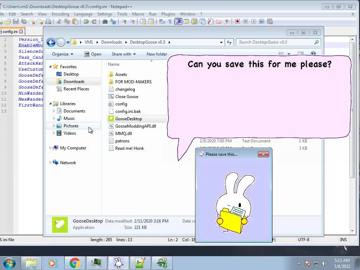Toggle Word Wrap in Notepad++ toolbar
Viewport: 360px width, 270px height.
[x=162, y=21]
